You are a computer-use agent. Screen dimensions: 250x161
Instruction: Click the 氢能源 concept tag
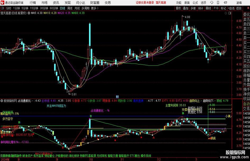point(92,156)
